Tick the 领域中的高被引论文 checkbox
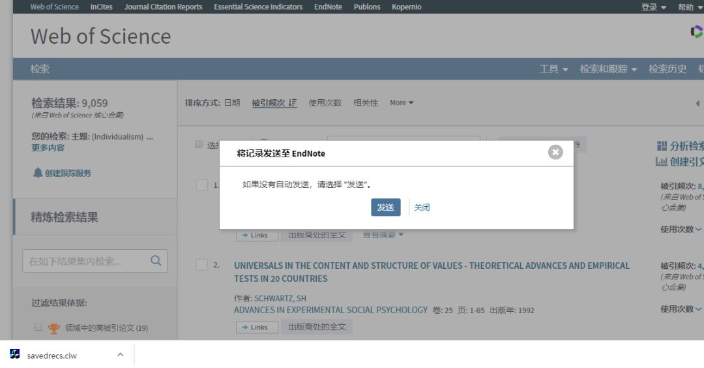The height and width of the screenshot is (368, 704). pyautogui.click(x=38, y=328)
